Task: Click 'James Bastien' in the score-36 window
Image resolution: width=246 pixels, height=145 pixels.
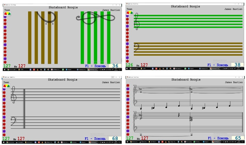Action: pyautogui.click(x=111, y=10)
